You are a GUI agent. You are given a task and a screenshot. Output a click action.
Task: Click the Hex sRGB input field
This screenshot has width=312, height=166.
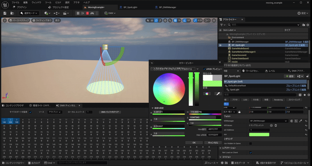coord(214,135)
